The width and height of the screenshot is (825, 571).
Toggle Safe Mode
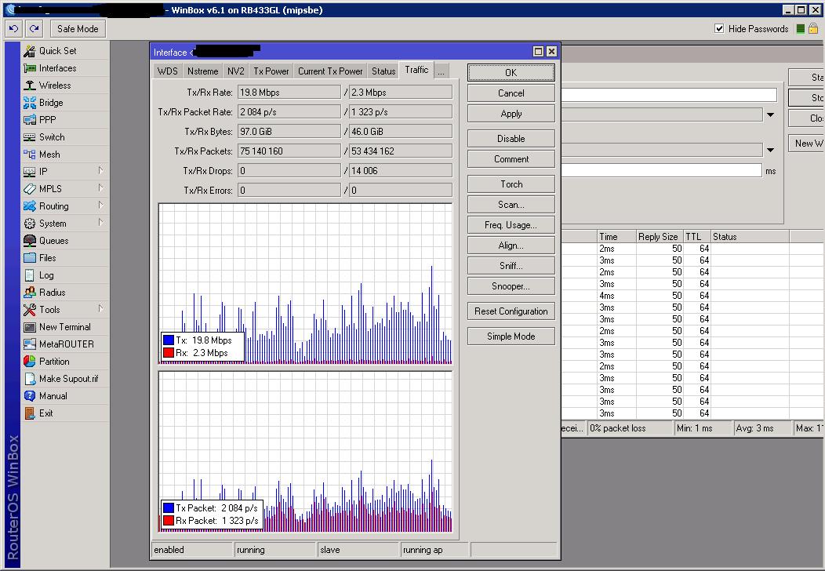[x=78, y=29]
